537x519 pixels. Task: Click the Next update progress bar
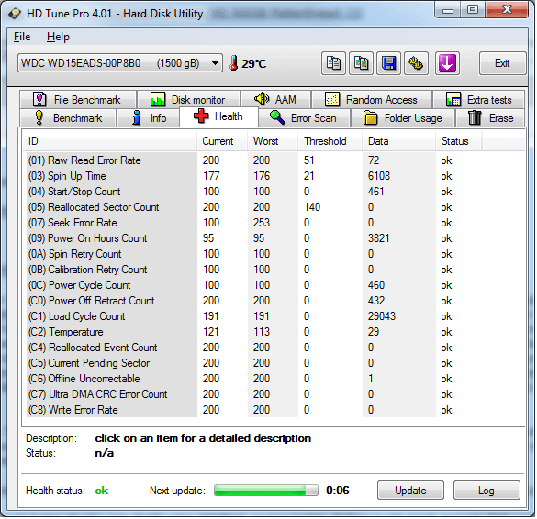coord(266,491)
